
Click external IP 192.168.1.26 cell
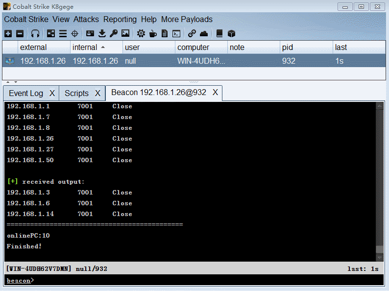[43, 61]
